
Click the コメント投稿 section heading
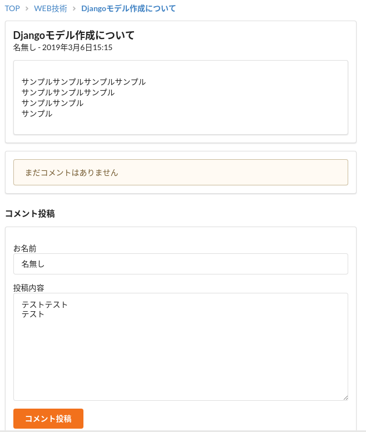pos(29,213)
